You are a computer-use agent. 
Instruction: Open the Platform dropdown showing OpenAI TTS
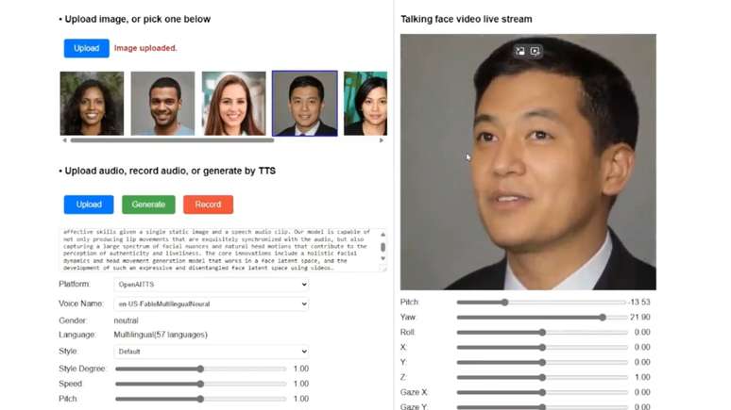212,285
